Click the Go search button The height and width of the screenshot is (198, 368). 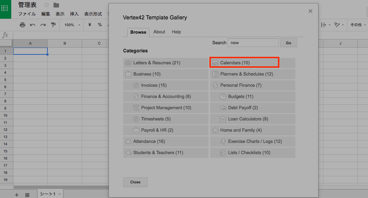click(289, 43)
